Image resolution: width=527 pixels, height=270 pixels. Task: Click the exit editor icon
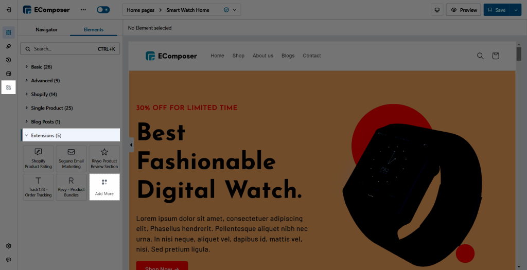[x=9, y=10]
